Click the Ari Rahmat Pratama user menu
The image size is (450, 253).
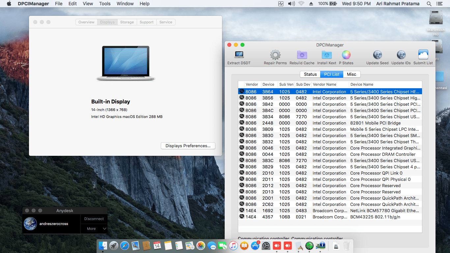click(398, 4)
